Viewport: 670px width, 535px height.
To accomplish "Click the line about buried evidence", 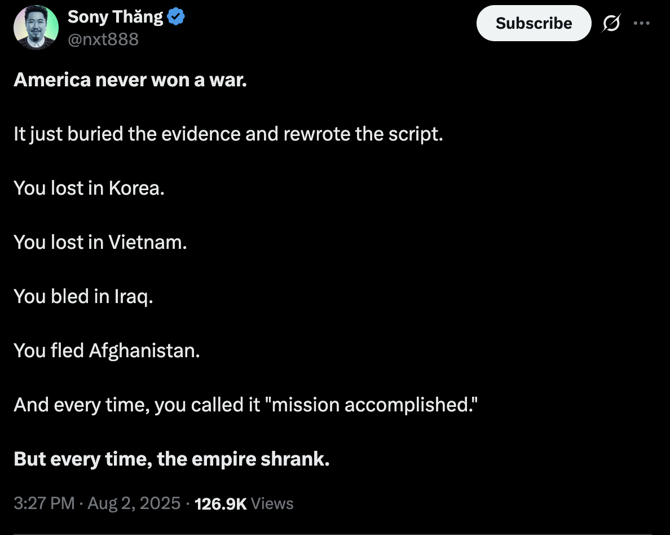I will (x=228, y=134).
